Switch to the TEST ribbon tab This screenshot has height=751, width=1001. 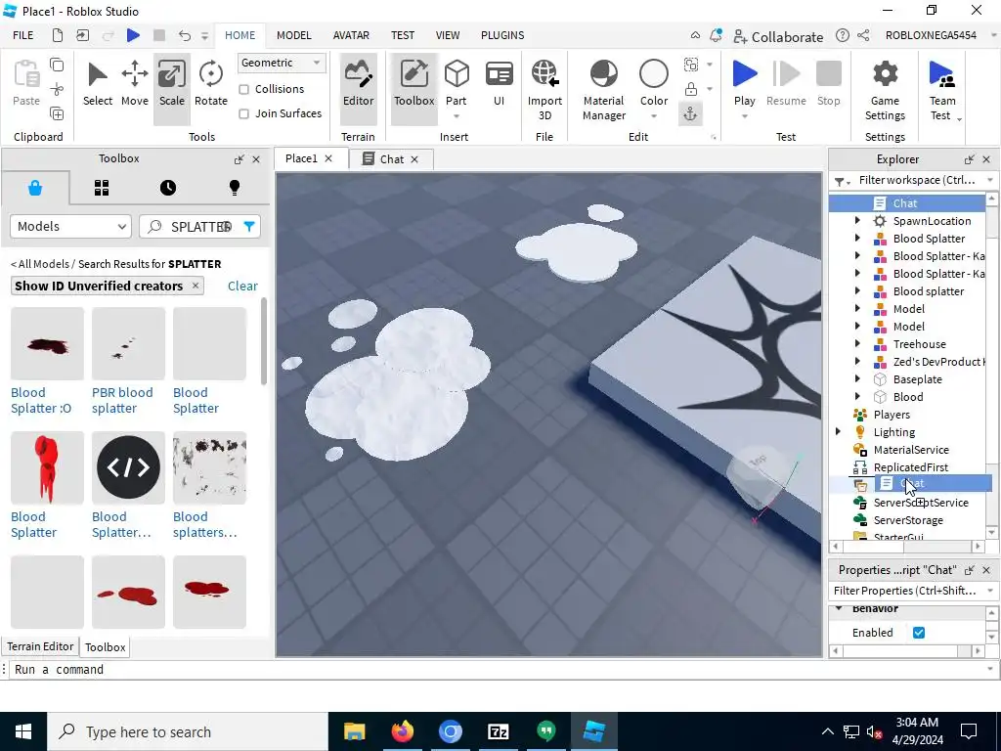[x=402, y=35]
